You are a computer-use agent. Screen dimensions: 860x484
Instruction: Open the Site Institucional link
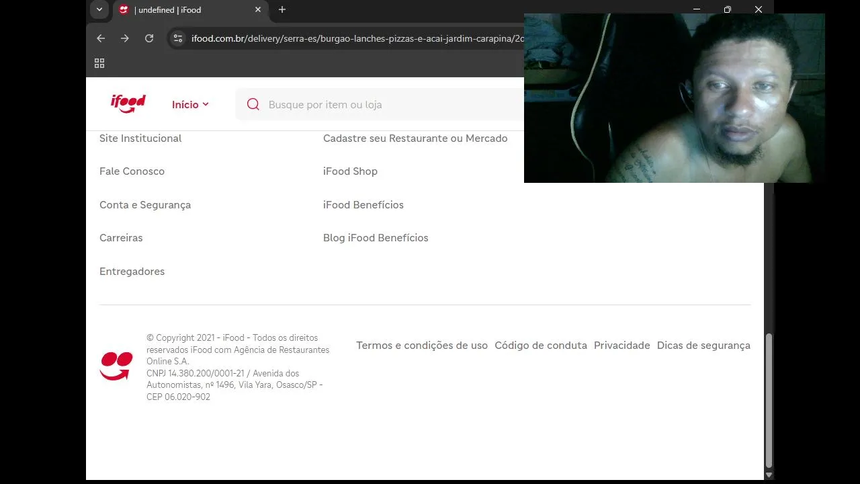(x=140, y=138)
